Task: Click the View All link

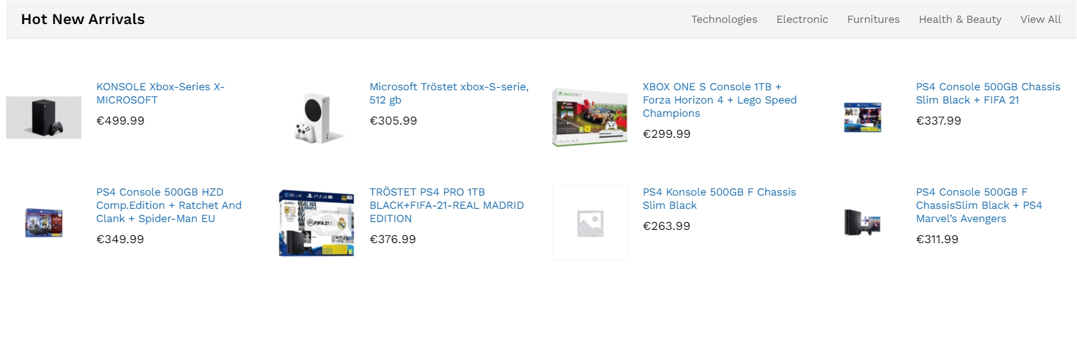Action: [x=1040, y=19]
